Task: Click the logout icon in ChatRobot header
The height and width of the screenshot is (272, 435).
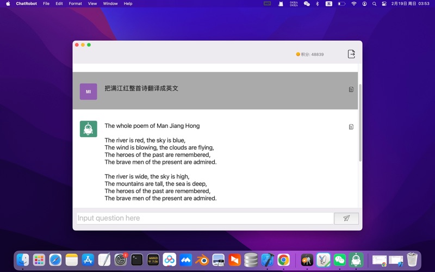Action: point(351,54)
